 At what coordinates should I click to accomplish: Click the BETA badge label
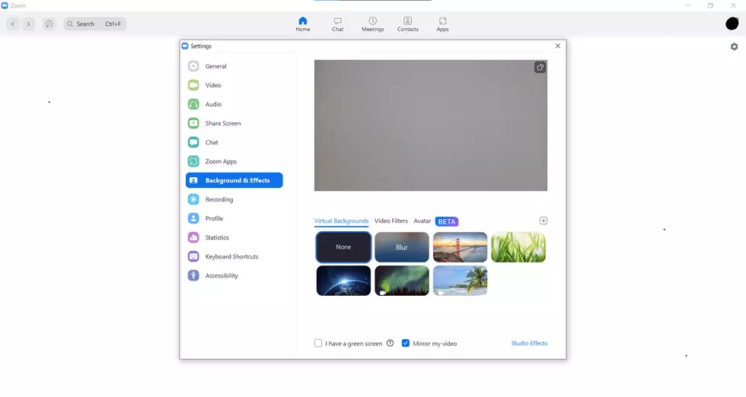pos(447,221)
